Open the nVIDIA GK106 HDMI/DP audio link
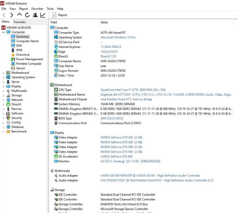The width and height of the screenshot is (238, 213). 150,176
